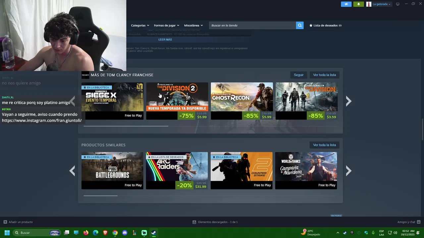Open Ghost Recon Wildlands game card
This screenshot has height=238, width=424.
click(x=242, y=101)
